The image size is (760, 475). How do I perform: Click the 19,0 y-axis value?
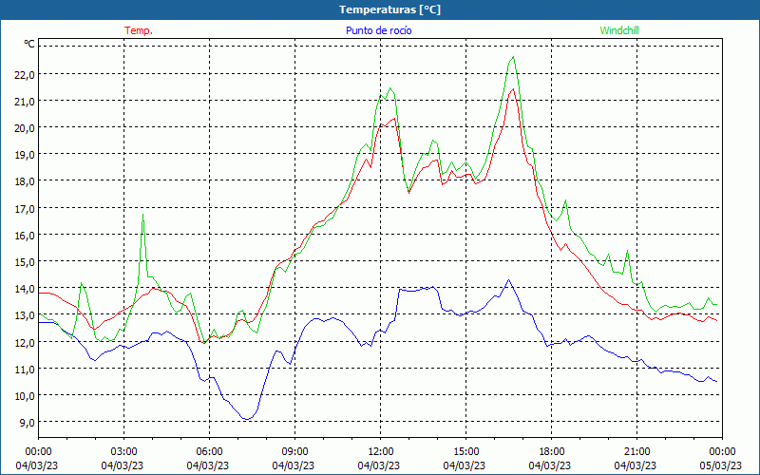pos(26,155)
